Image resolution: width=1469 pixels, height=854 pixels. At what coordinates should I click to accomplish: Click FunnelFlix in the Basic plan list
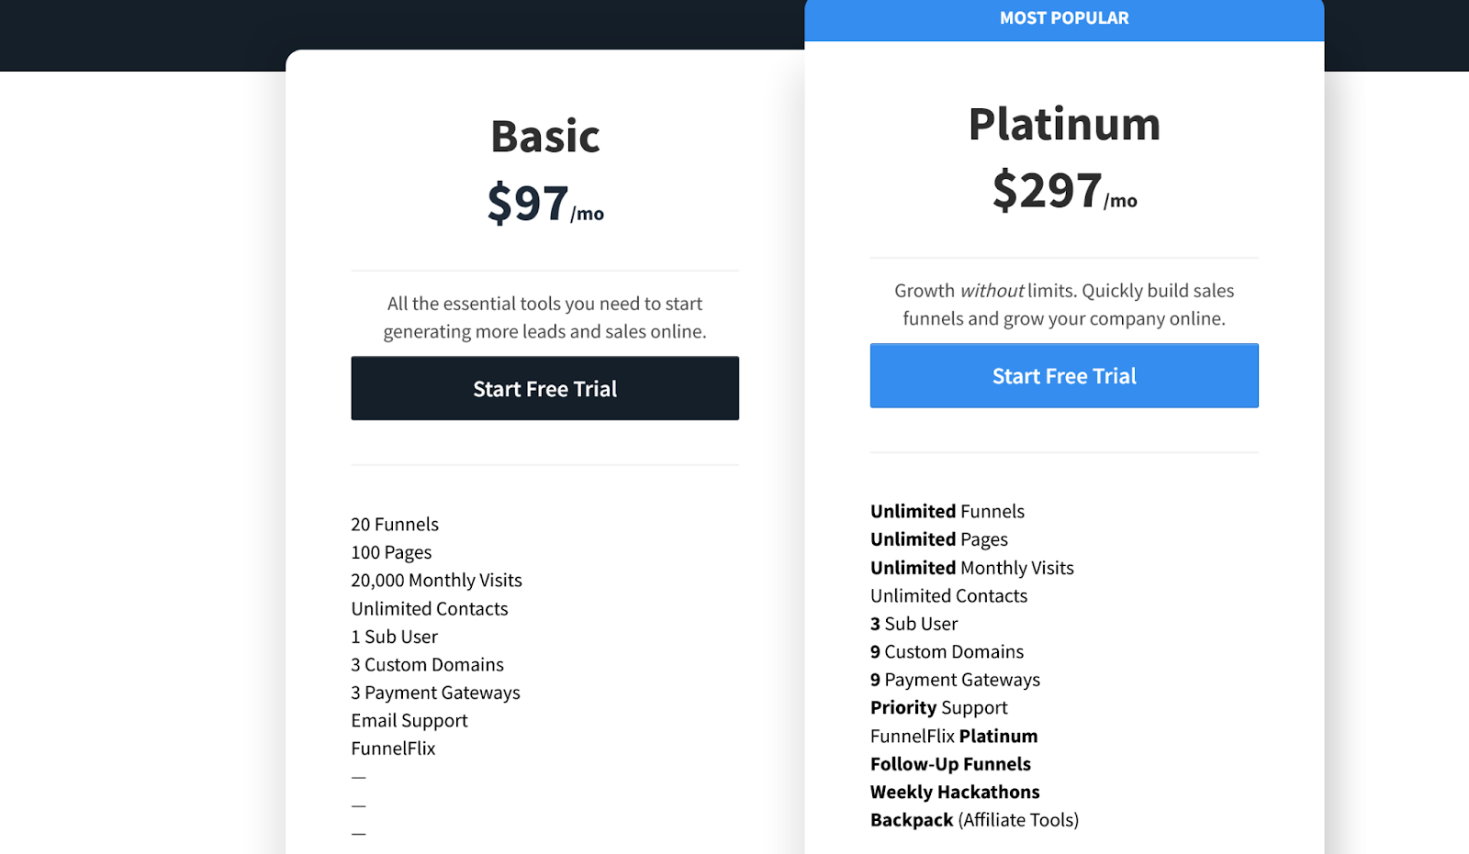pos(393,749)
